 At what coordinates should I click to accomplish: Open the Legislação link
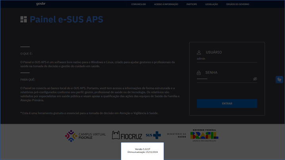(212, 4)
